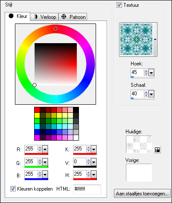Increase the Schaal value with up arrow
The image size is (172, 203).
click(x=146, y=92)
